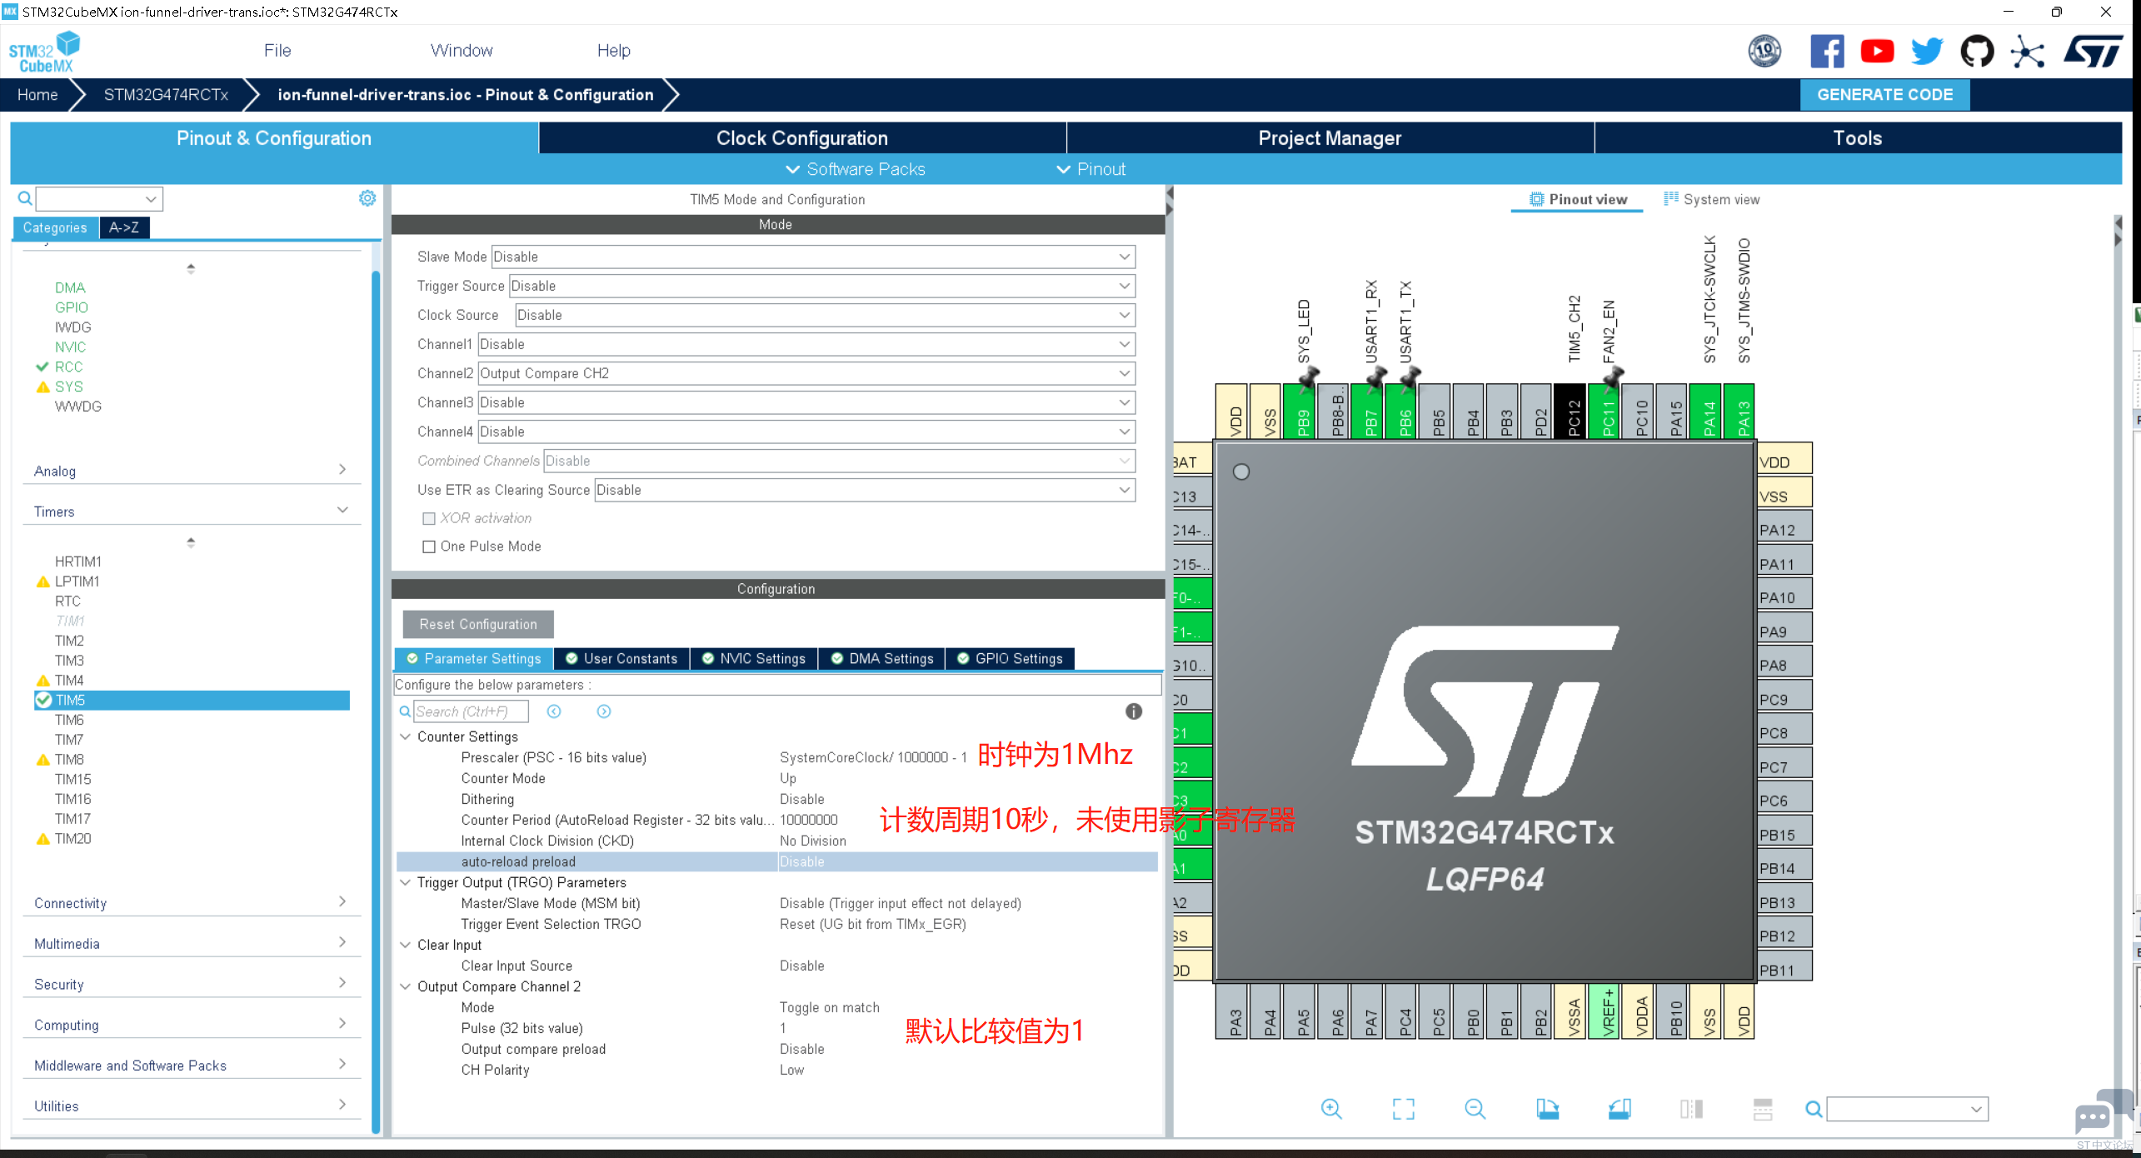Open the Channel1 dropdown

point(806,344)
